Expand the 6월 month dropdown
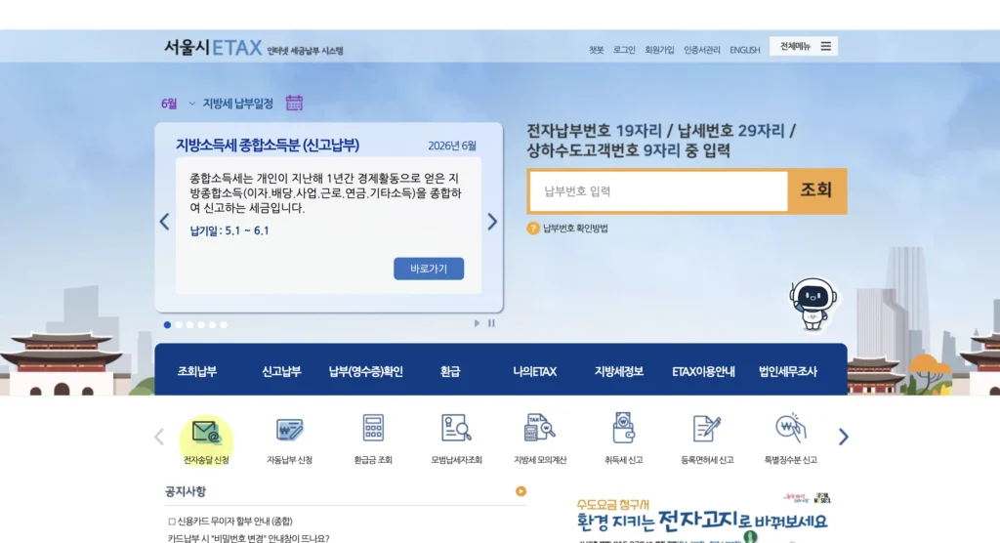Screen dimensions: 1000x543 click(x=178, y=104)
